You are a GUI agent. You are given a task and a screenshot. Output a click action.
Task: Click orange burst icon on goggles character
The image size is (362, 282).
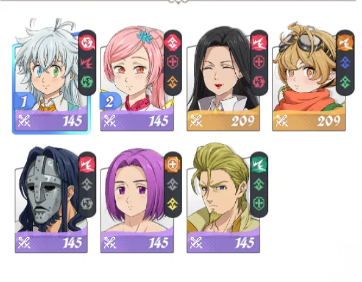345,43
